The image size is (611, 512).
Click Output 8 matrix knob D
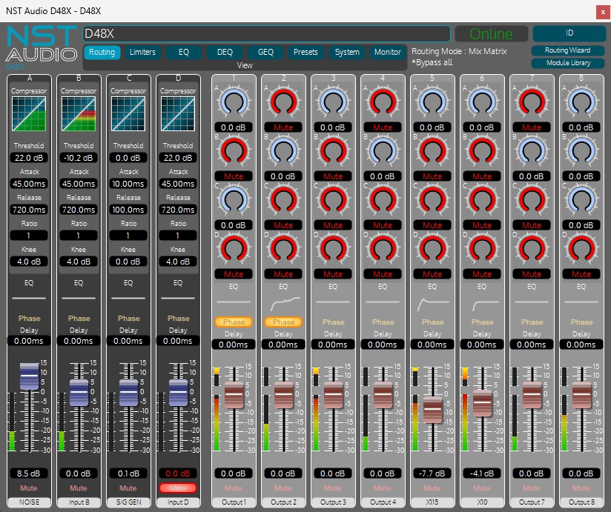[x=581, y=249]
